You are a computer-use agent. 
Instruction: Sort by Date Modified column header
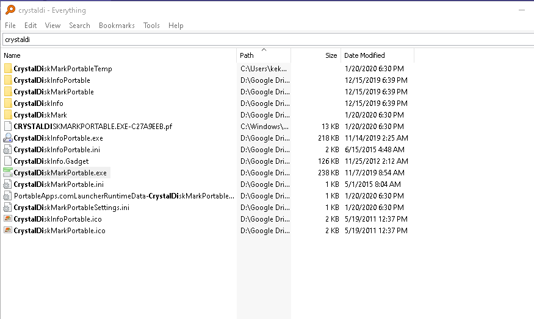[x=377, y=55]
